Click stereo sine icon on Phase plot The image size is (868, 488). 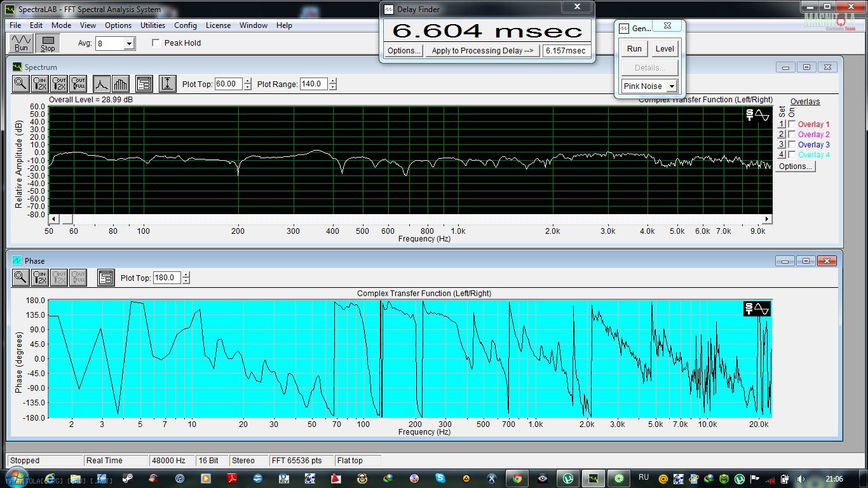point(757,309)
